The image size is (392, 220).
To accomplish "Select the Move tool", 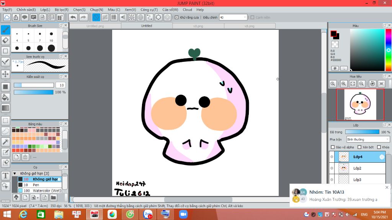I will pos(5,74).
